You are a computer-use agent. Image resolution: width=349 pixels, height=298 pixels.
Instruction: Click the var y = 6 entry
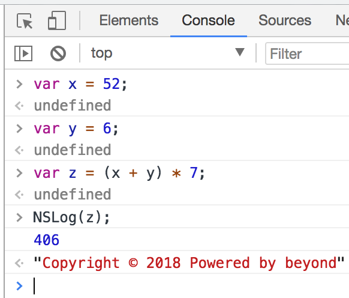tap(76, 129)
